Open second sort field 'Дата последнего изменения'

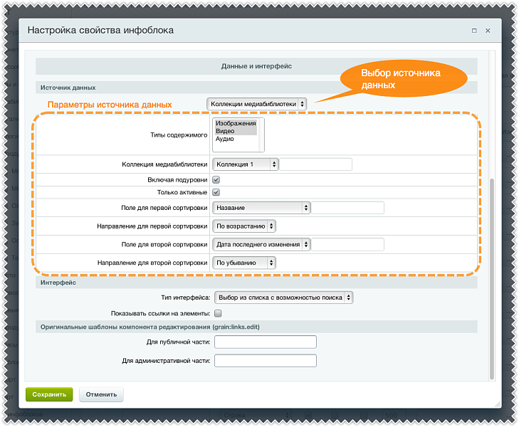pos(261,245)
